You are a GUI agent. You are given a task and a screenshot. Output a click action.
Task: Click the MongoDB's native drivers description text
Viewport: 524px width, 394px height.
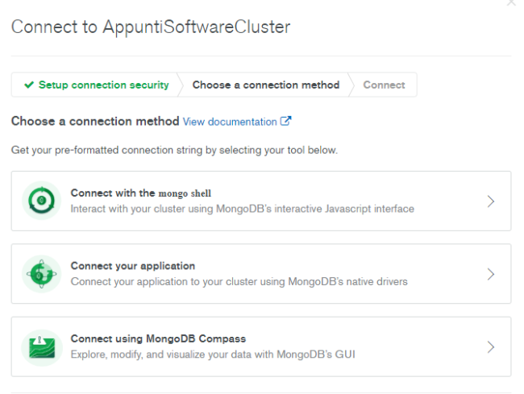[x=239, y=281]
